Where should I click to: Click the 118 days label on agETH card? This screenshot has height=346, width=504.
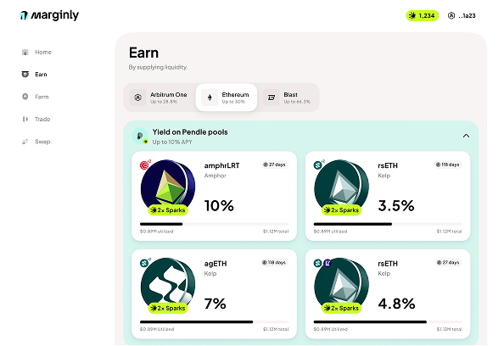pos(274,263)
